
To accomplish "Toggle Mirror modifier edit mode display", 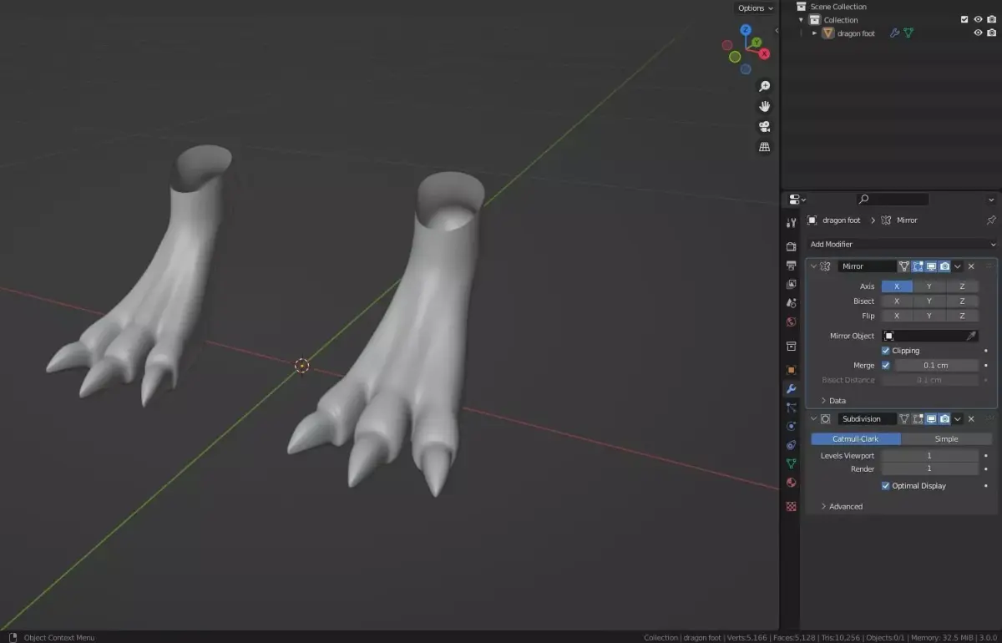I will tap(918, 266).
